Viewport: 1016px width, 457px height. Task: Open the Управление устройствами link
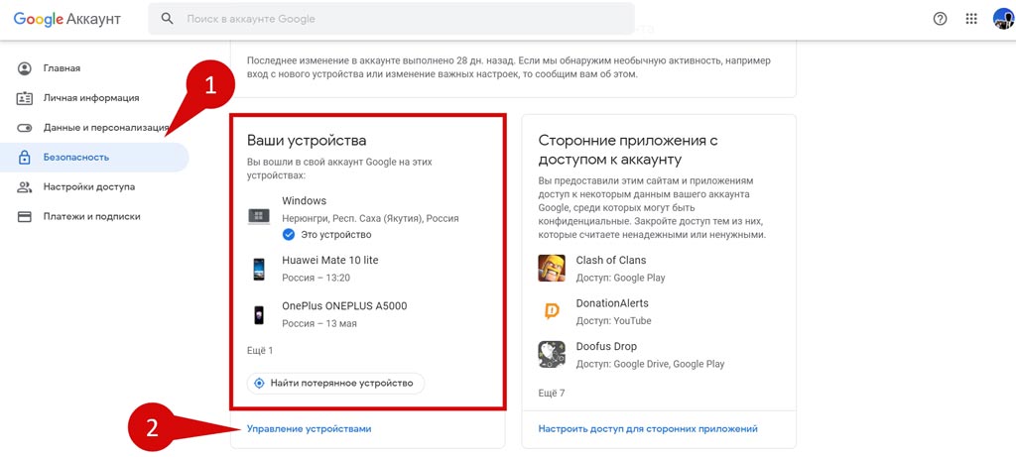pos(310,429)
